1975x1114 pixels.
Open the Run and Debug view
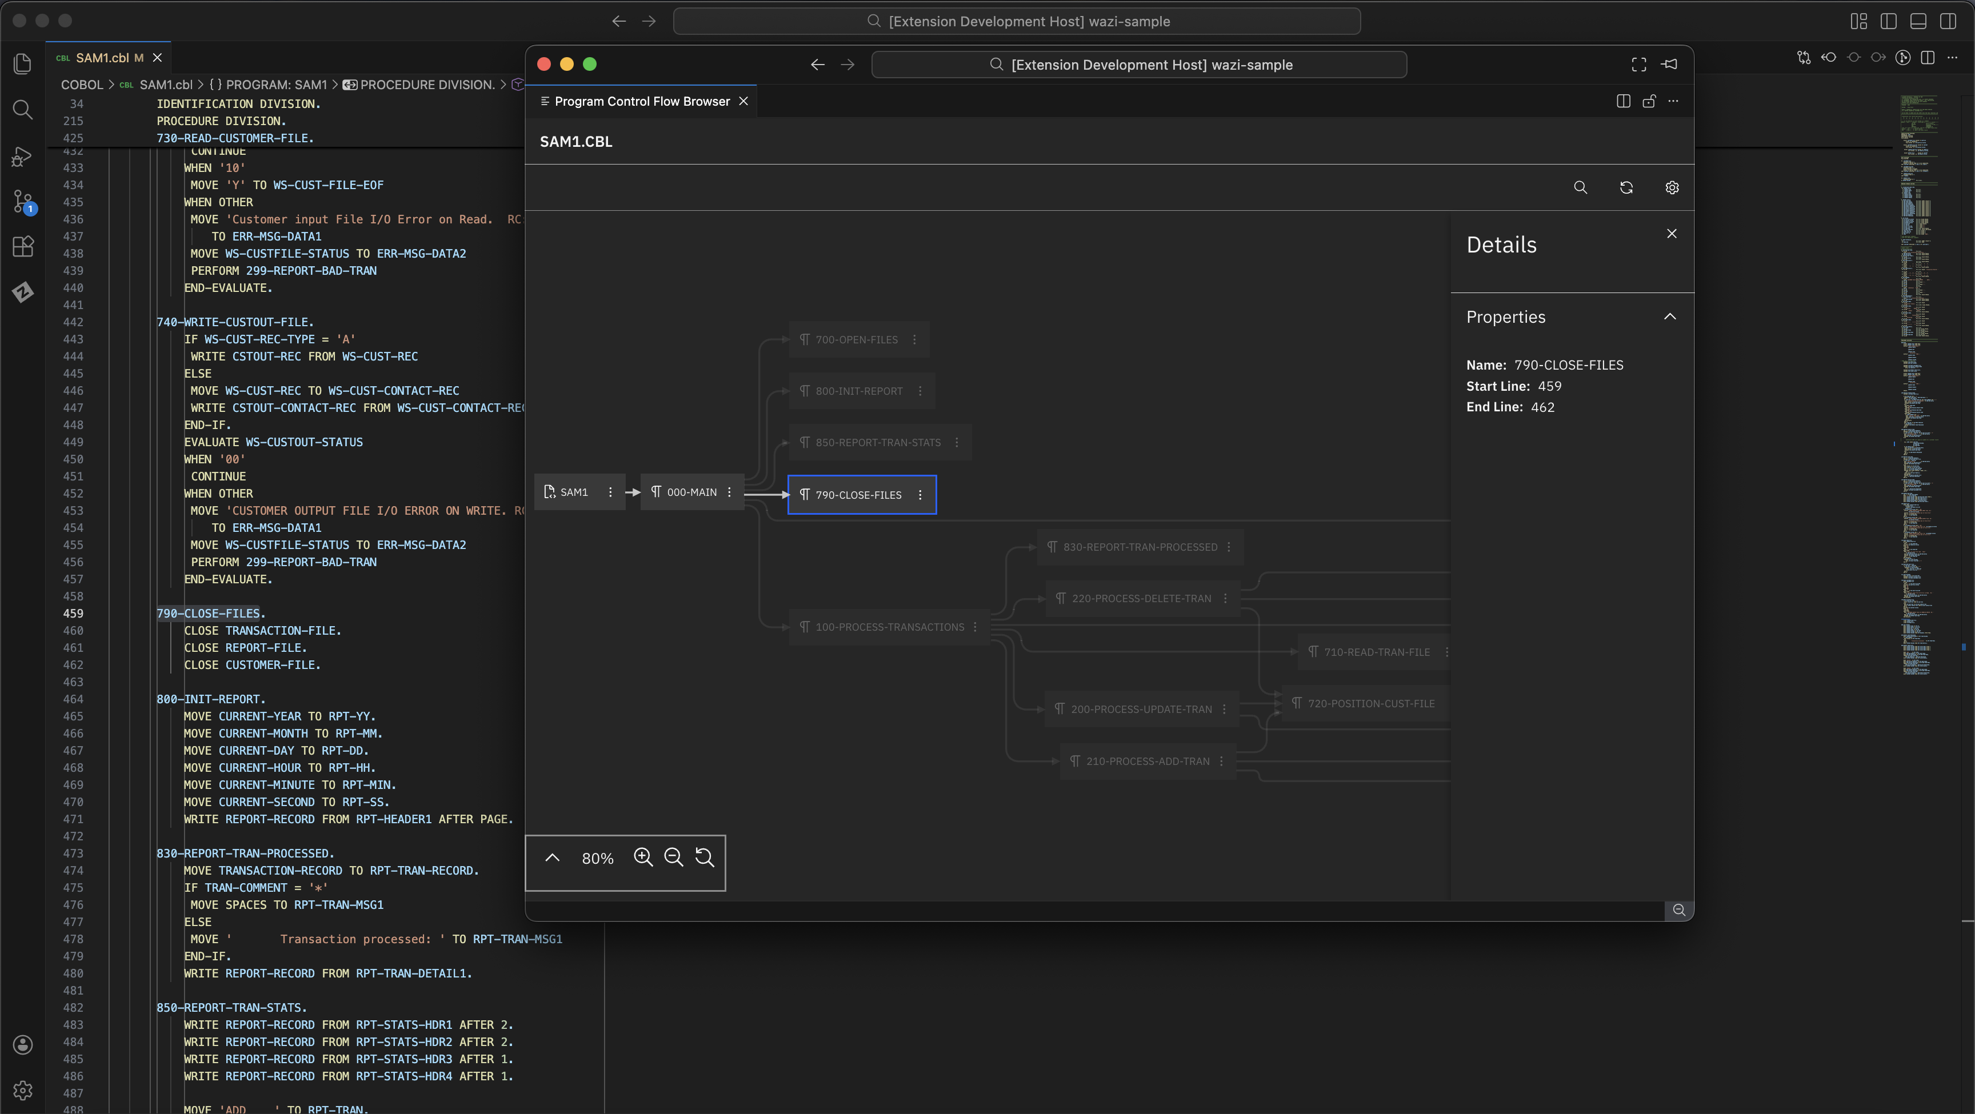(23, 157)
